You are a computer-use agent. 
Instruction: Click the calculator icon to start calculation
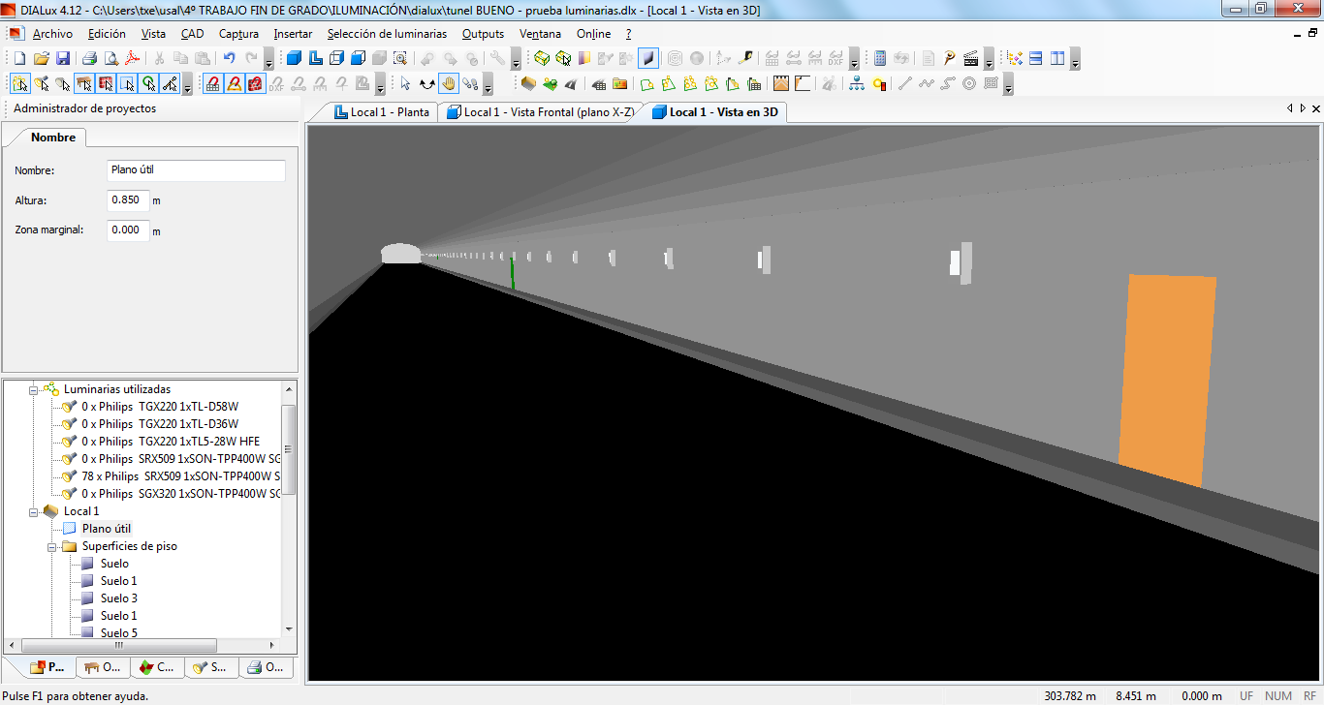click(x=879, y=59)
